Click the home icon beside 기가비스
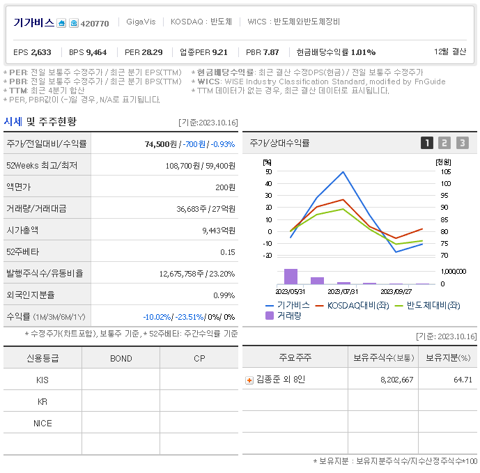The width and height of the screenshot is (480, 473). point(61,23)
